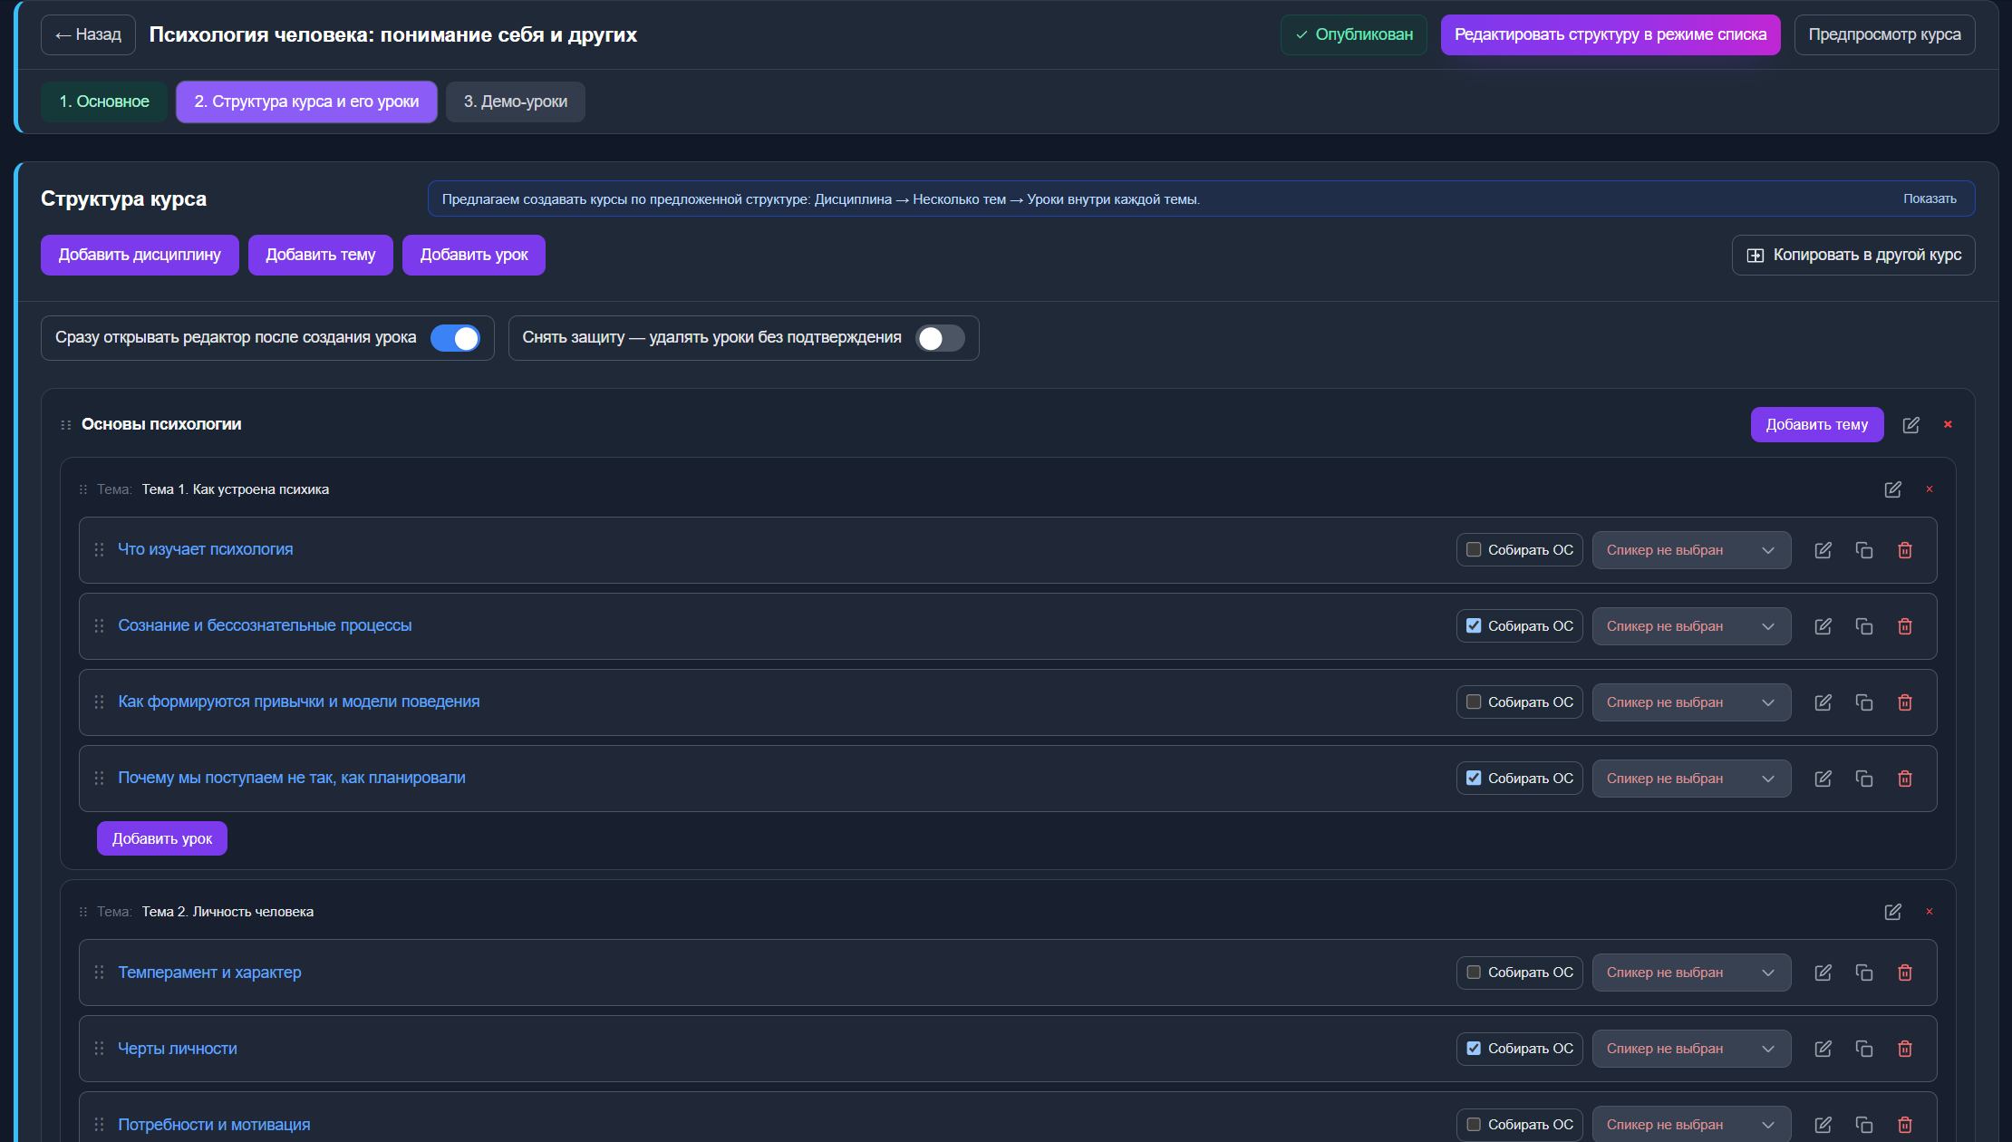Viewport: 2012px width, 1142px height.
Task: Show the course structure hint via 'Показать'
Action: [x=1930, y=198]
